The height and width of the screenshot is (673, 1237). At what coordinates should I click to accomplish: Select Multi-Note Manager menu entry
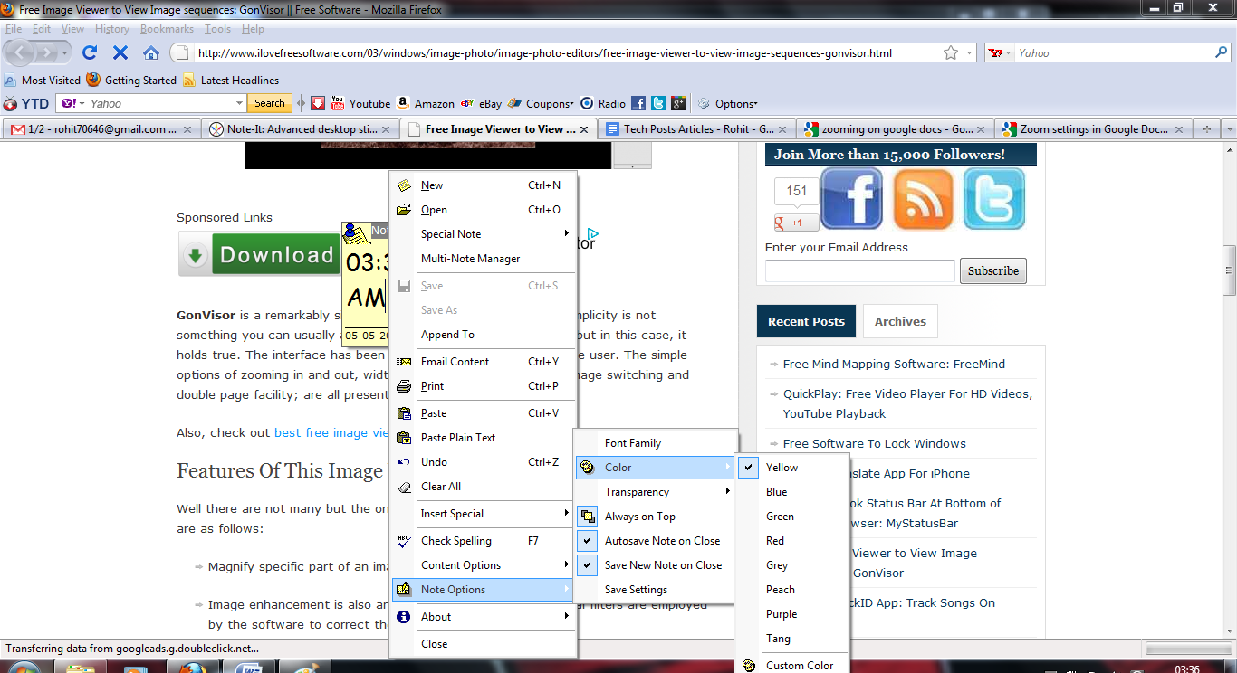click(x=470, y=259)
